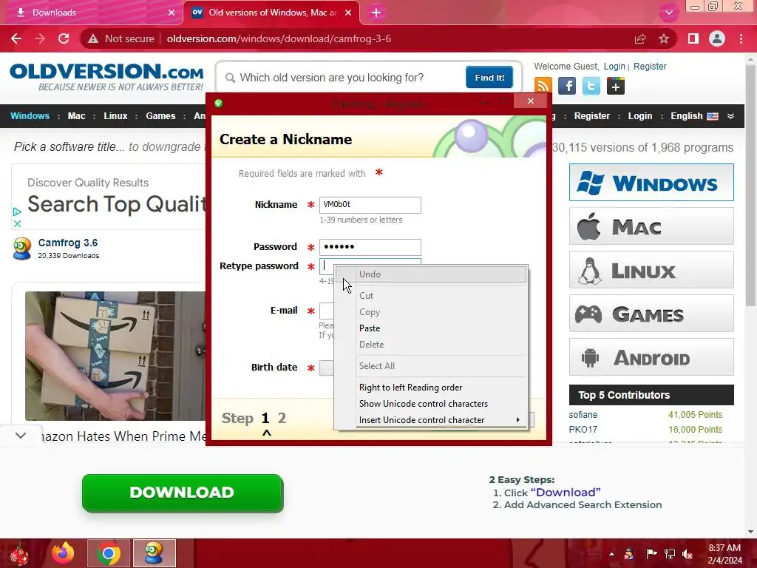This screenshot has width=757, height=568.
Task: Click the green DOWNLOAD button
Action: click(182, 493)
